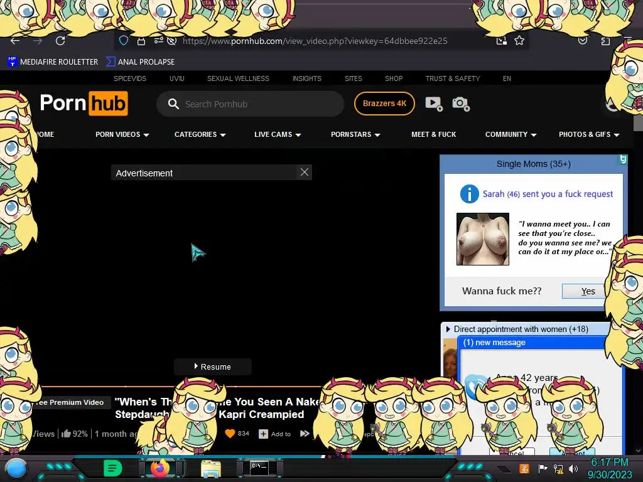Open the INSIGHTS link
The image size is (643, 482).
(x=306, y=78)
